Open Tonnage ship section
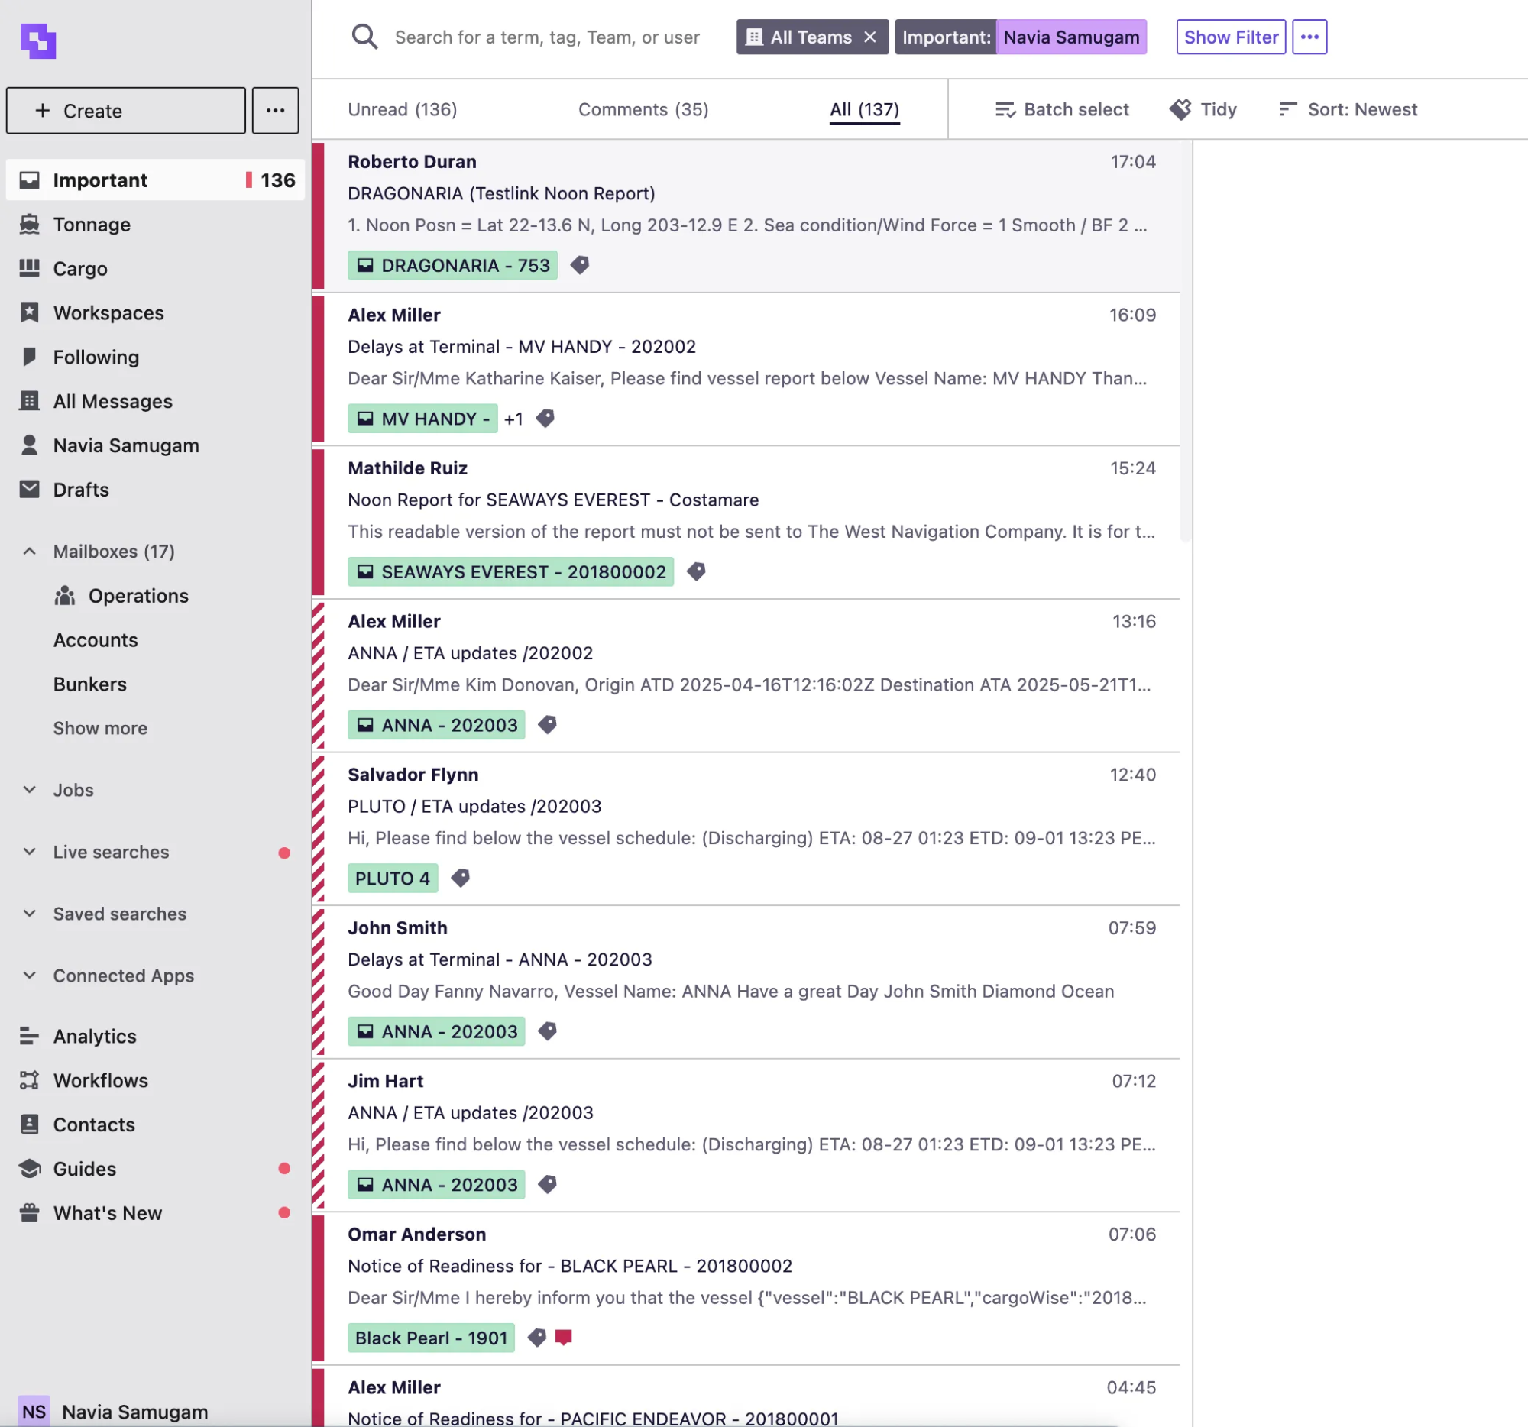This screenshot has width=1528, height=1427. 155,225
